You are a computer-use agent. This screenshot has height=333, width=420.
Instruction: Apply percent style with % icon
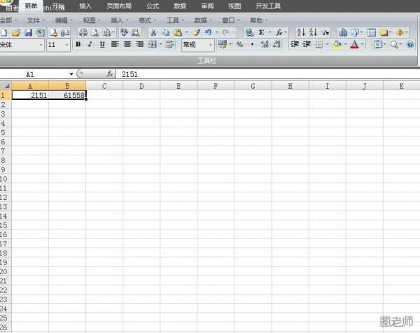(239, 45)
